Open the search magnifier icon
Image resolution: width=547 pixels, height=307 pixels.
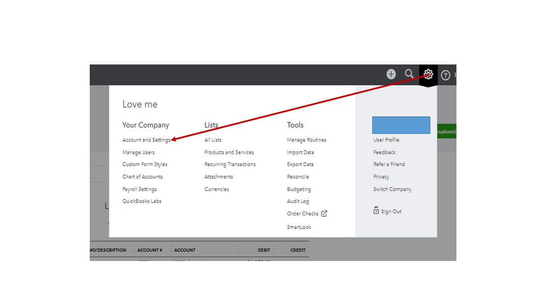tap(409, 74)
